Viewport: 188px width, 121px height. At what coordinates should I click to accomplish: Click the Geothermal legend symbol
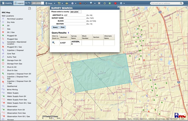click(x=3, y=86)
